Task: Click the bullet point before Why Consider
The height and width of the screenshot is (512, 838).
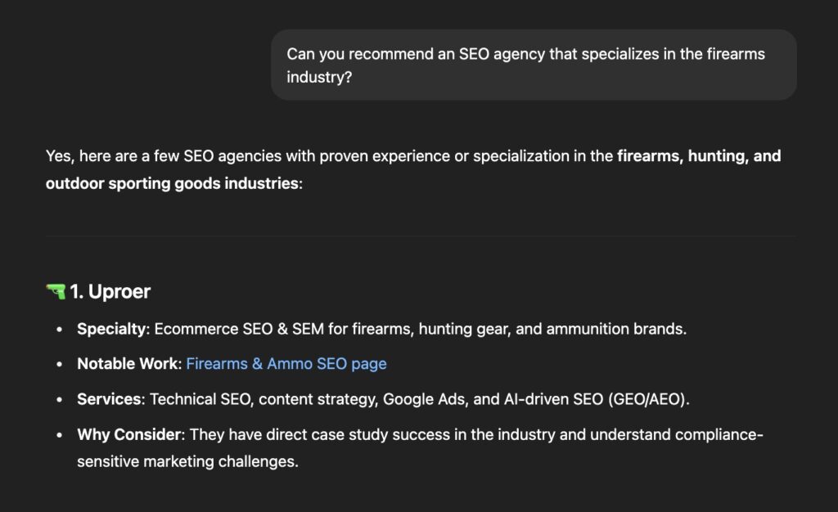Action: point(59,435)
